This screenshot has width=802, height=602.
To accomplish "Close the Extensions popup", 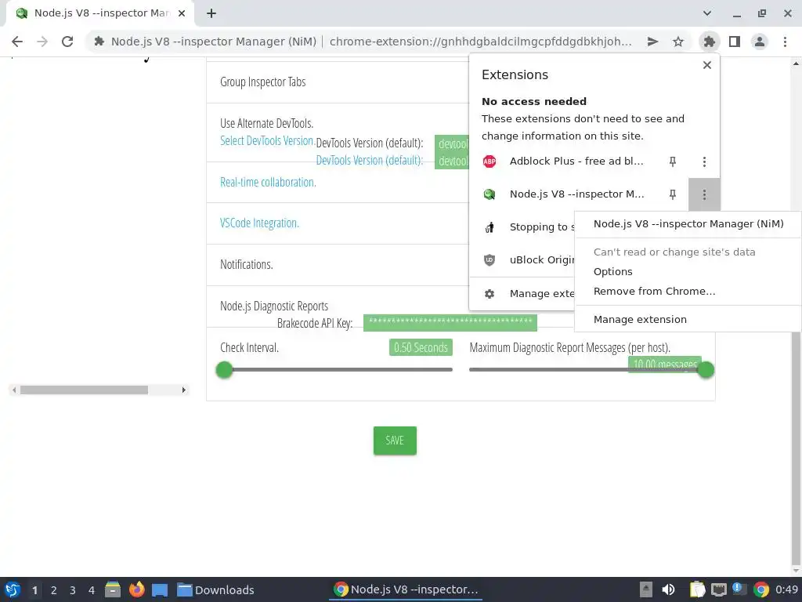I will (x=707, y=65).
